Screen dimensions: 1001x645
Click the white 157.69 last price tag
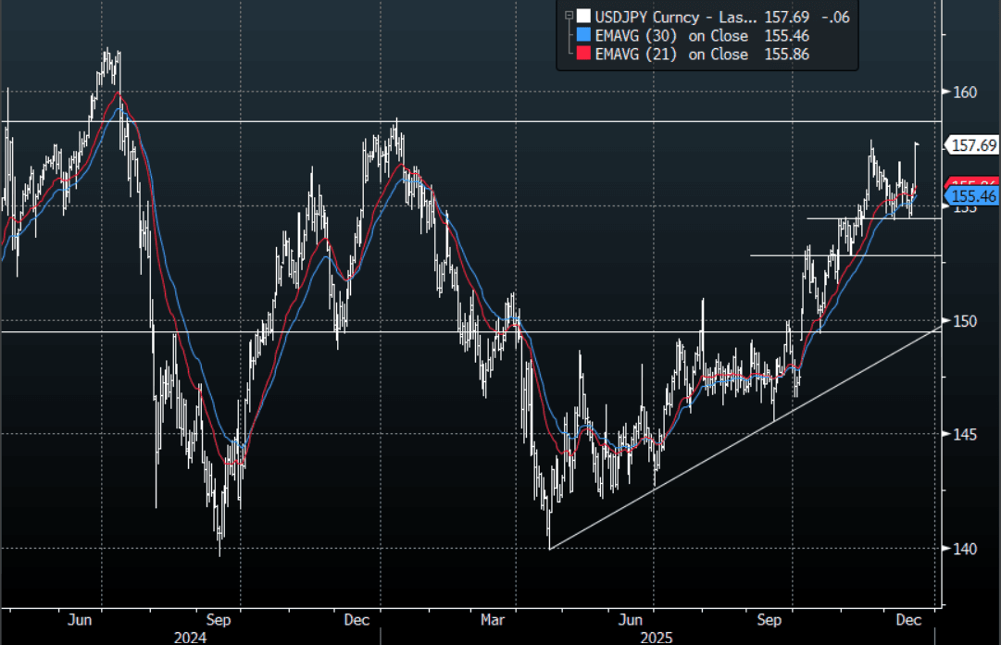click(972, 145)
